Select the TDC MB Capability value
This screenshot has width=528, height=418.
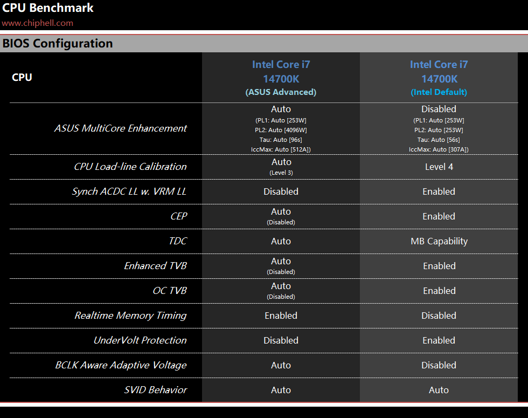pyautogui.click(x=439, y=242)
